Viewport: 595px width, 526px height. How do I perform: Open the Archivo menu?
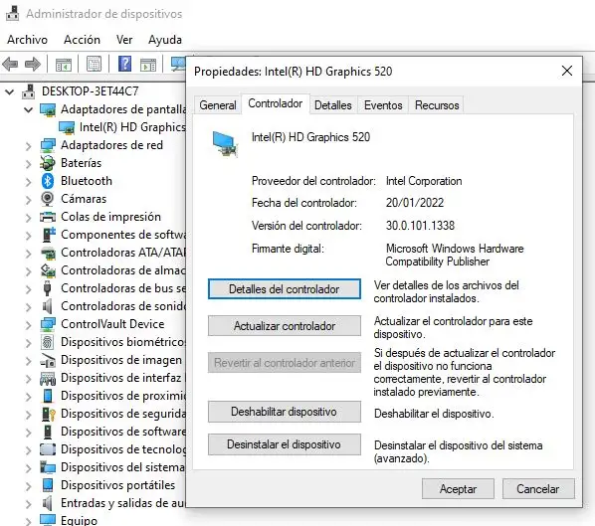click(x=27, y=40)
